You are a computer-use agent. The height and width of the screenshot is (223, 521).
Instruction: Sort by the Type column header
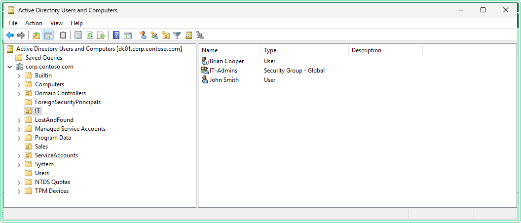tap(305, 50)
